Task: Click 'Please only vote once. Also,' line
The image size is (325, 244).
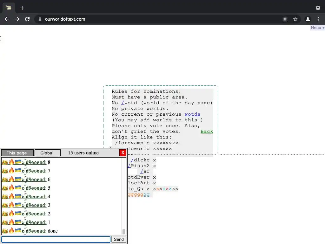Action: click(156, 126)
